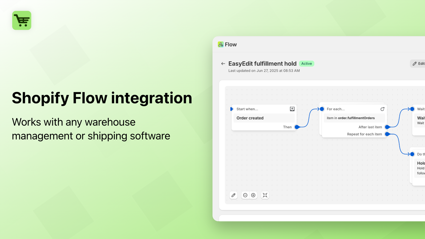Select the item in order.fulfillmentOrders field
425x239 pixels.
pos(354,118)
